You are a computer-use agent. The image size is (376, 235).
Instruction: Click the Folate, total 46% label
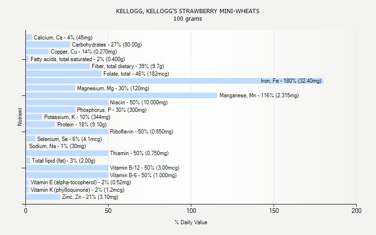[136, 74]
